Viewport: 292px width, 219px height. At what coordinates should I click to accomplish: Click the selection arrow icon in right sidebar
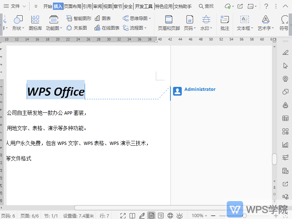285,66
